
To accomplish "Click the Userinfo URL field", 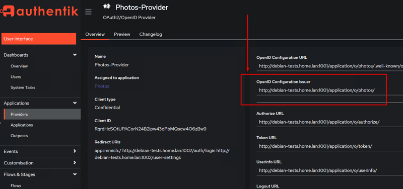I will coord(330,170).
